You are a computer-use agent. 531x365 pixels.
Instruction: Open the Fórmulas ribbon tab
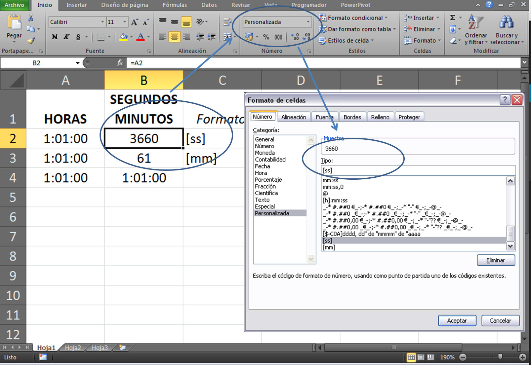(175, 5)
